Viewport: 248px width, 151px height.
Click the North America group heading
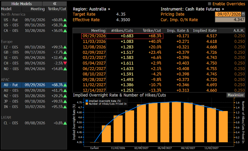pyautogui.click(x=13, y=14)
